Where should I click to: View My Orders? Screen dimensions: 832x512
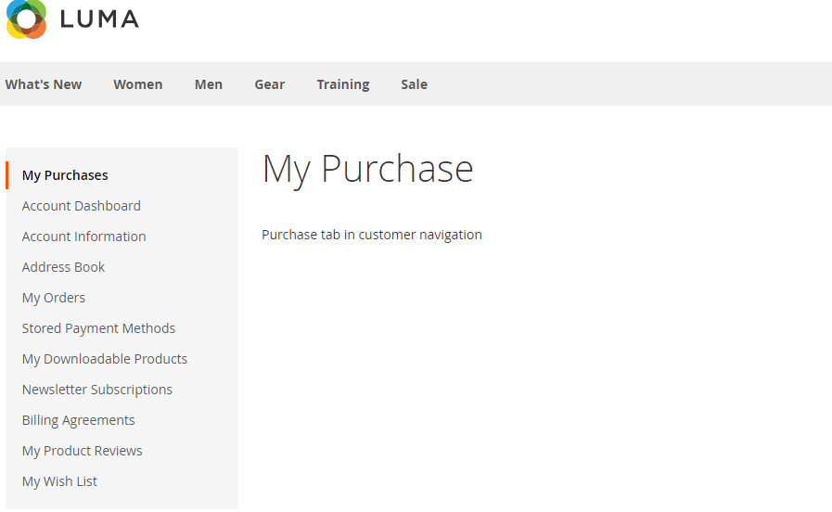pos(54,298)
